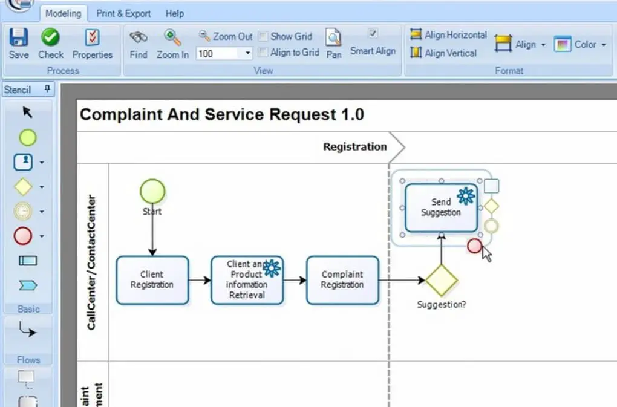Open the Help tab

pyautogui.click(x=175, y=13)
